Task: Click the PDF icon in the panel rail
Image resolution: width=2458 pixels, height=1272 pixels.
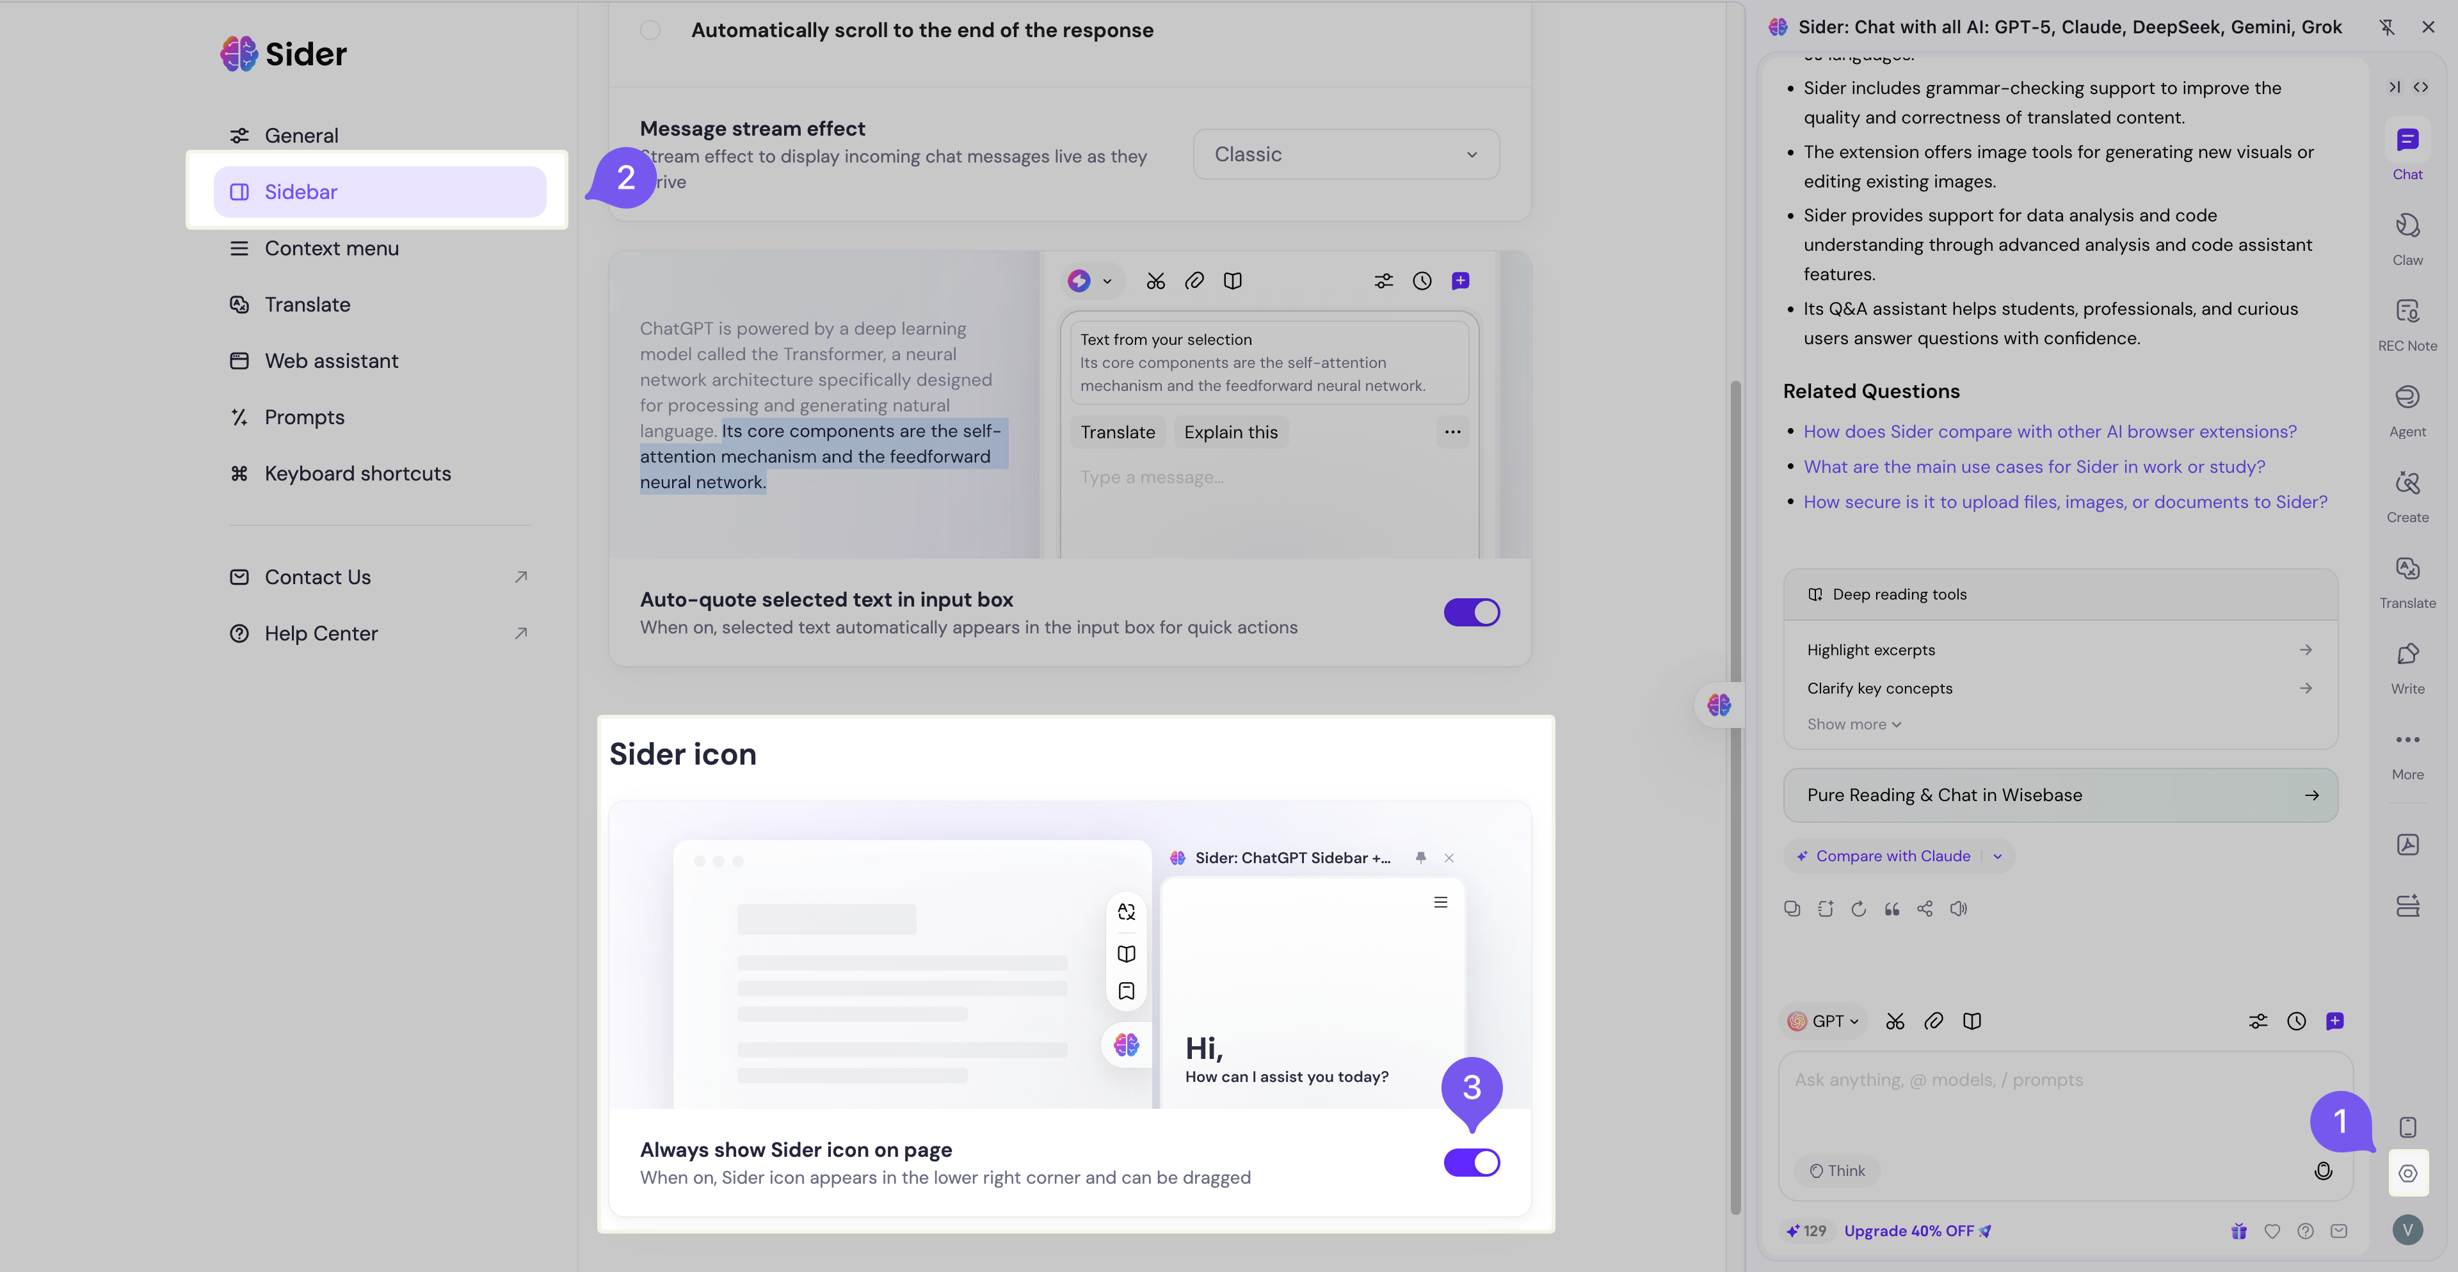Action: (x=2407, y=845)
